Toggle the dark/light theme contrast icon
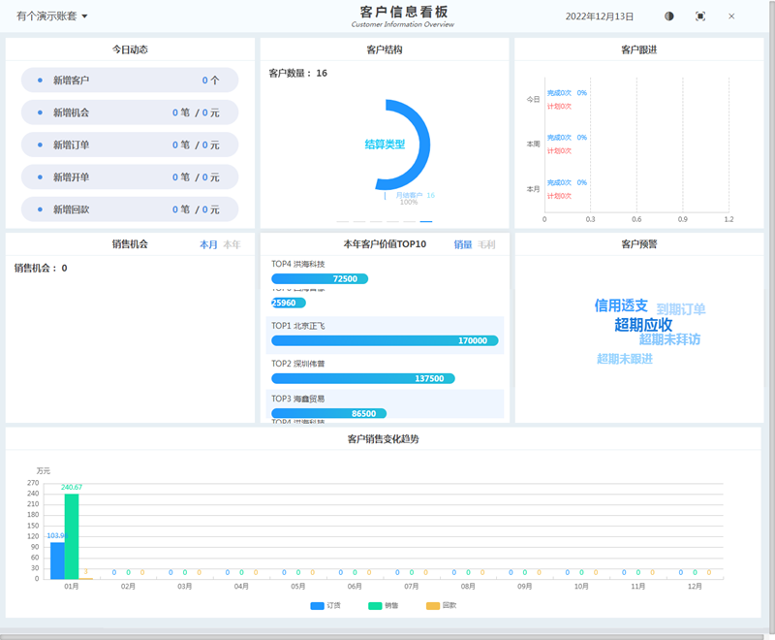 point(668,16)
